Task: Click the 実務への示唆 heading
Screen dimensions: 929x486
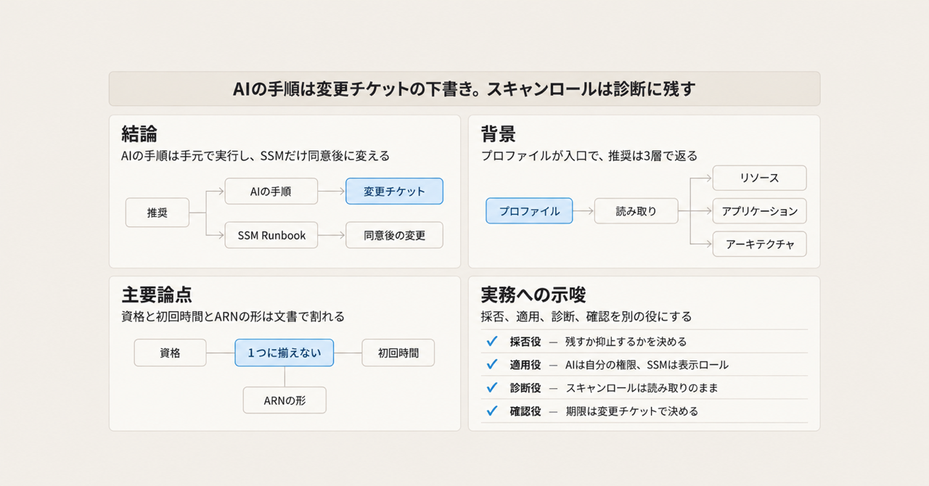Action: [533, 295]
